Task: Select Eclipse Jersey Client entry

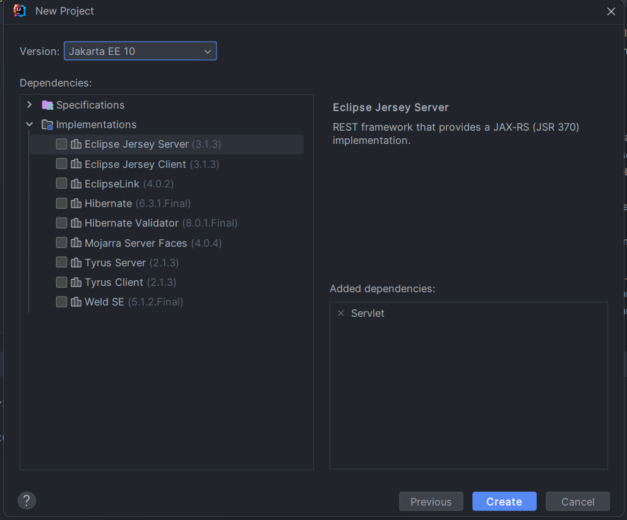Action: tap(135, 164)
